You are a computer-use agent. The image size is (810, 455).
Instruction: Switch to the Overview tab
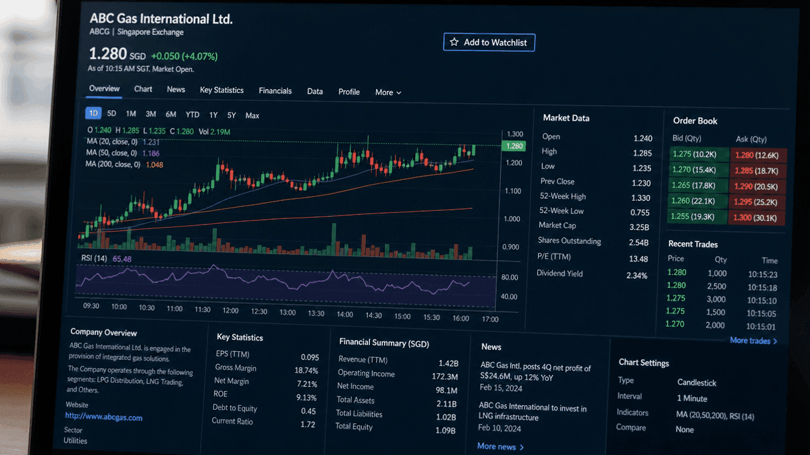104,88
